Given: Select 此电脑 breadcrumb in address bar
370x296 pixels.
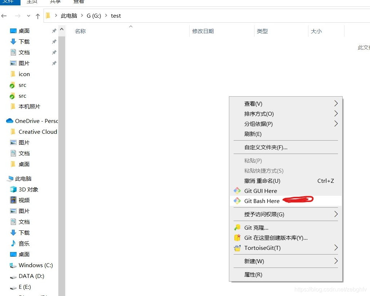Looking at the screenshot, I should 69,16.
